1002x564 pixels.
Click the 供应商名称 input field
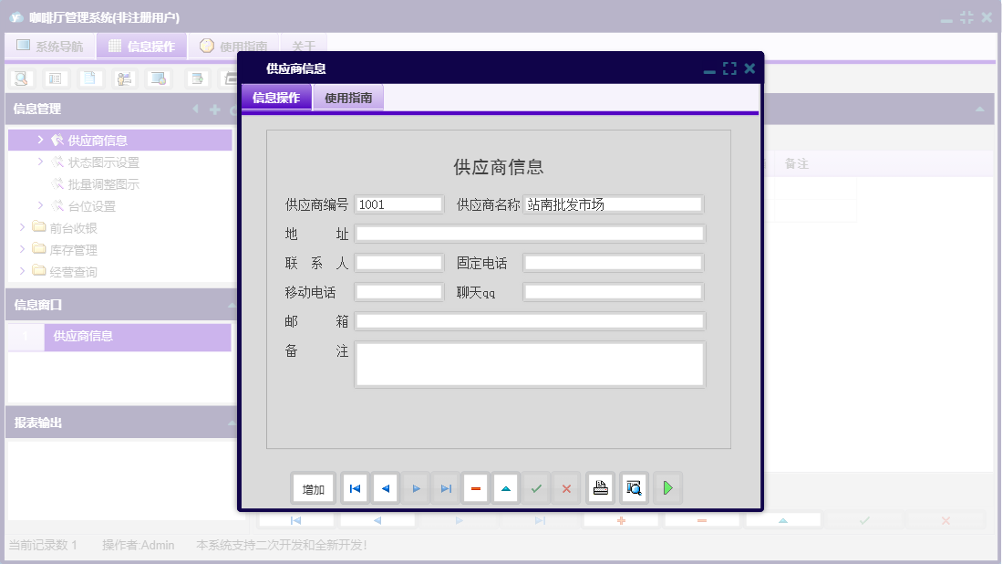click(x=611, y=204)
